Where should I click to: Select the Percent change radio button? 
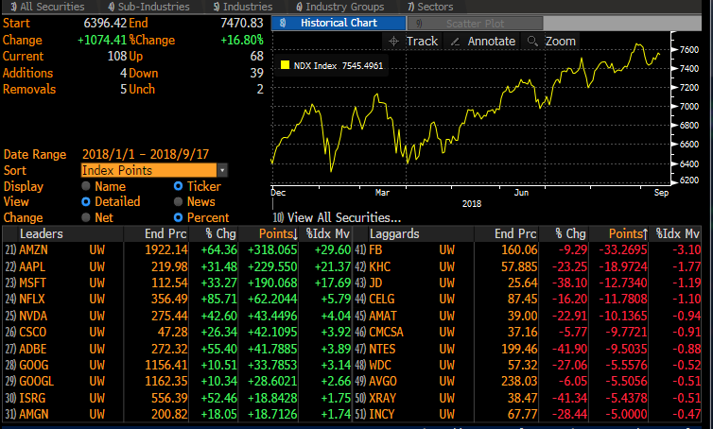coord(178,217)
